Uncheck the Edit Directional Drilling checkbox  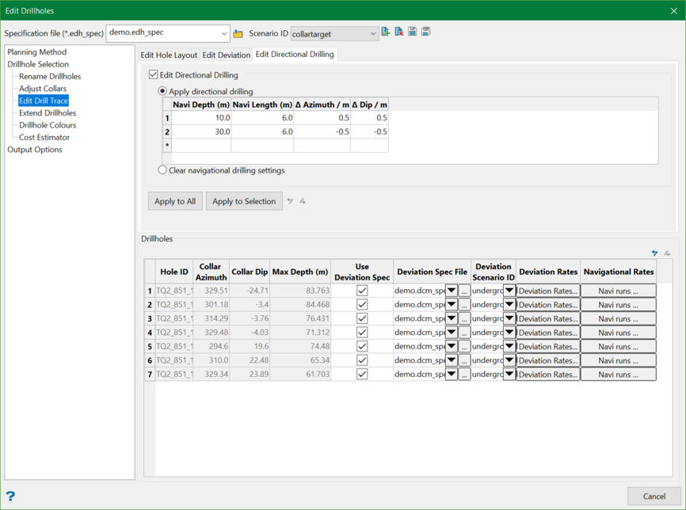[x=154, y=75]
